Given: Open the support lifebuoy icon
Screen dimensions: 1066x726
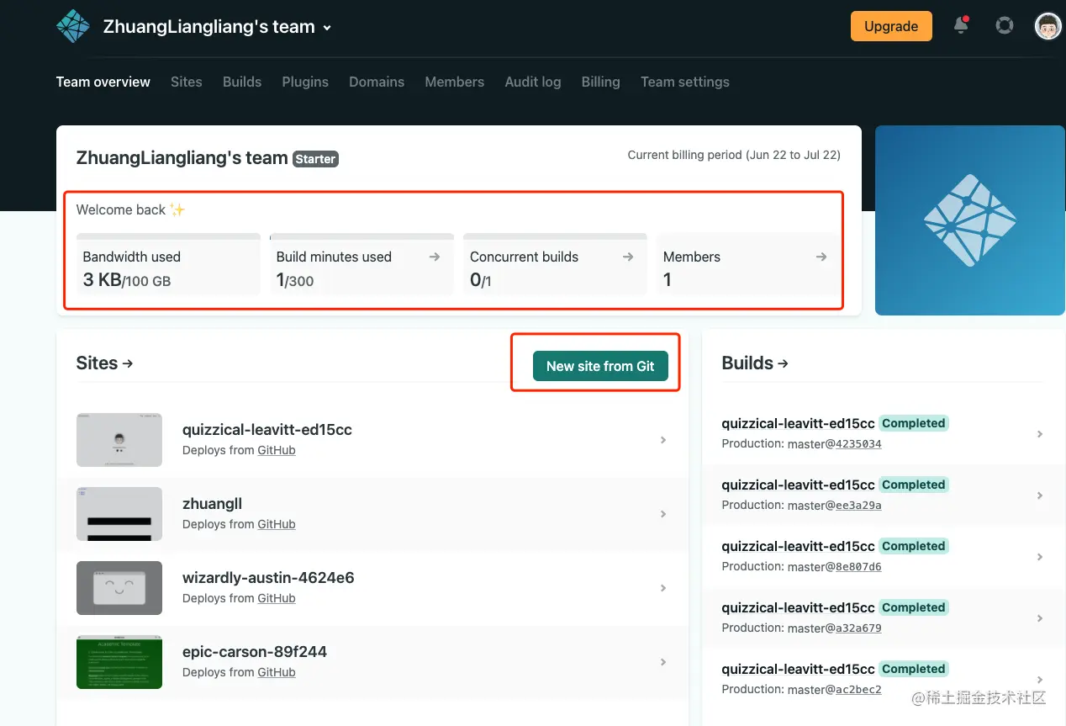Looking at the screenshot, I should pos(1004,25).
